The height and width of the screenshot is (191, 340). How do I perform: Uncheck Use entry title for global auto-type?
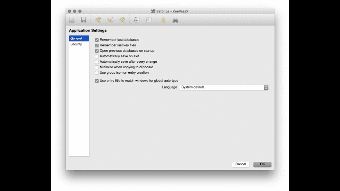pos(97,81)
